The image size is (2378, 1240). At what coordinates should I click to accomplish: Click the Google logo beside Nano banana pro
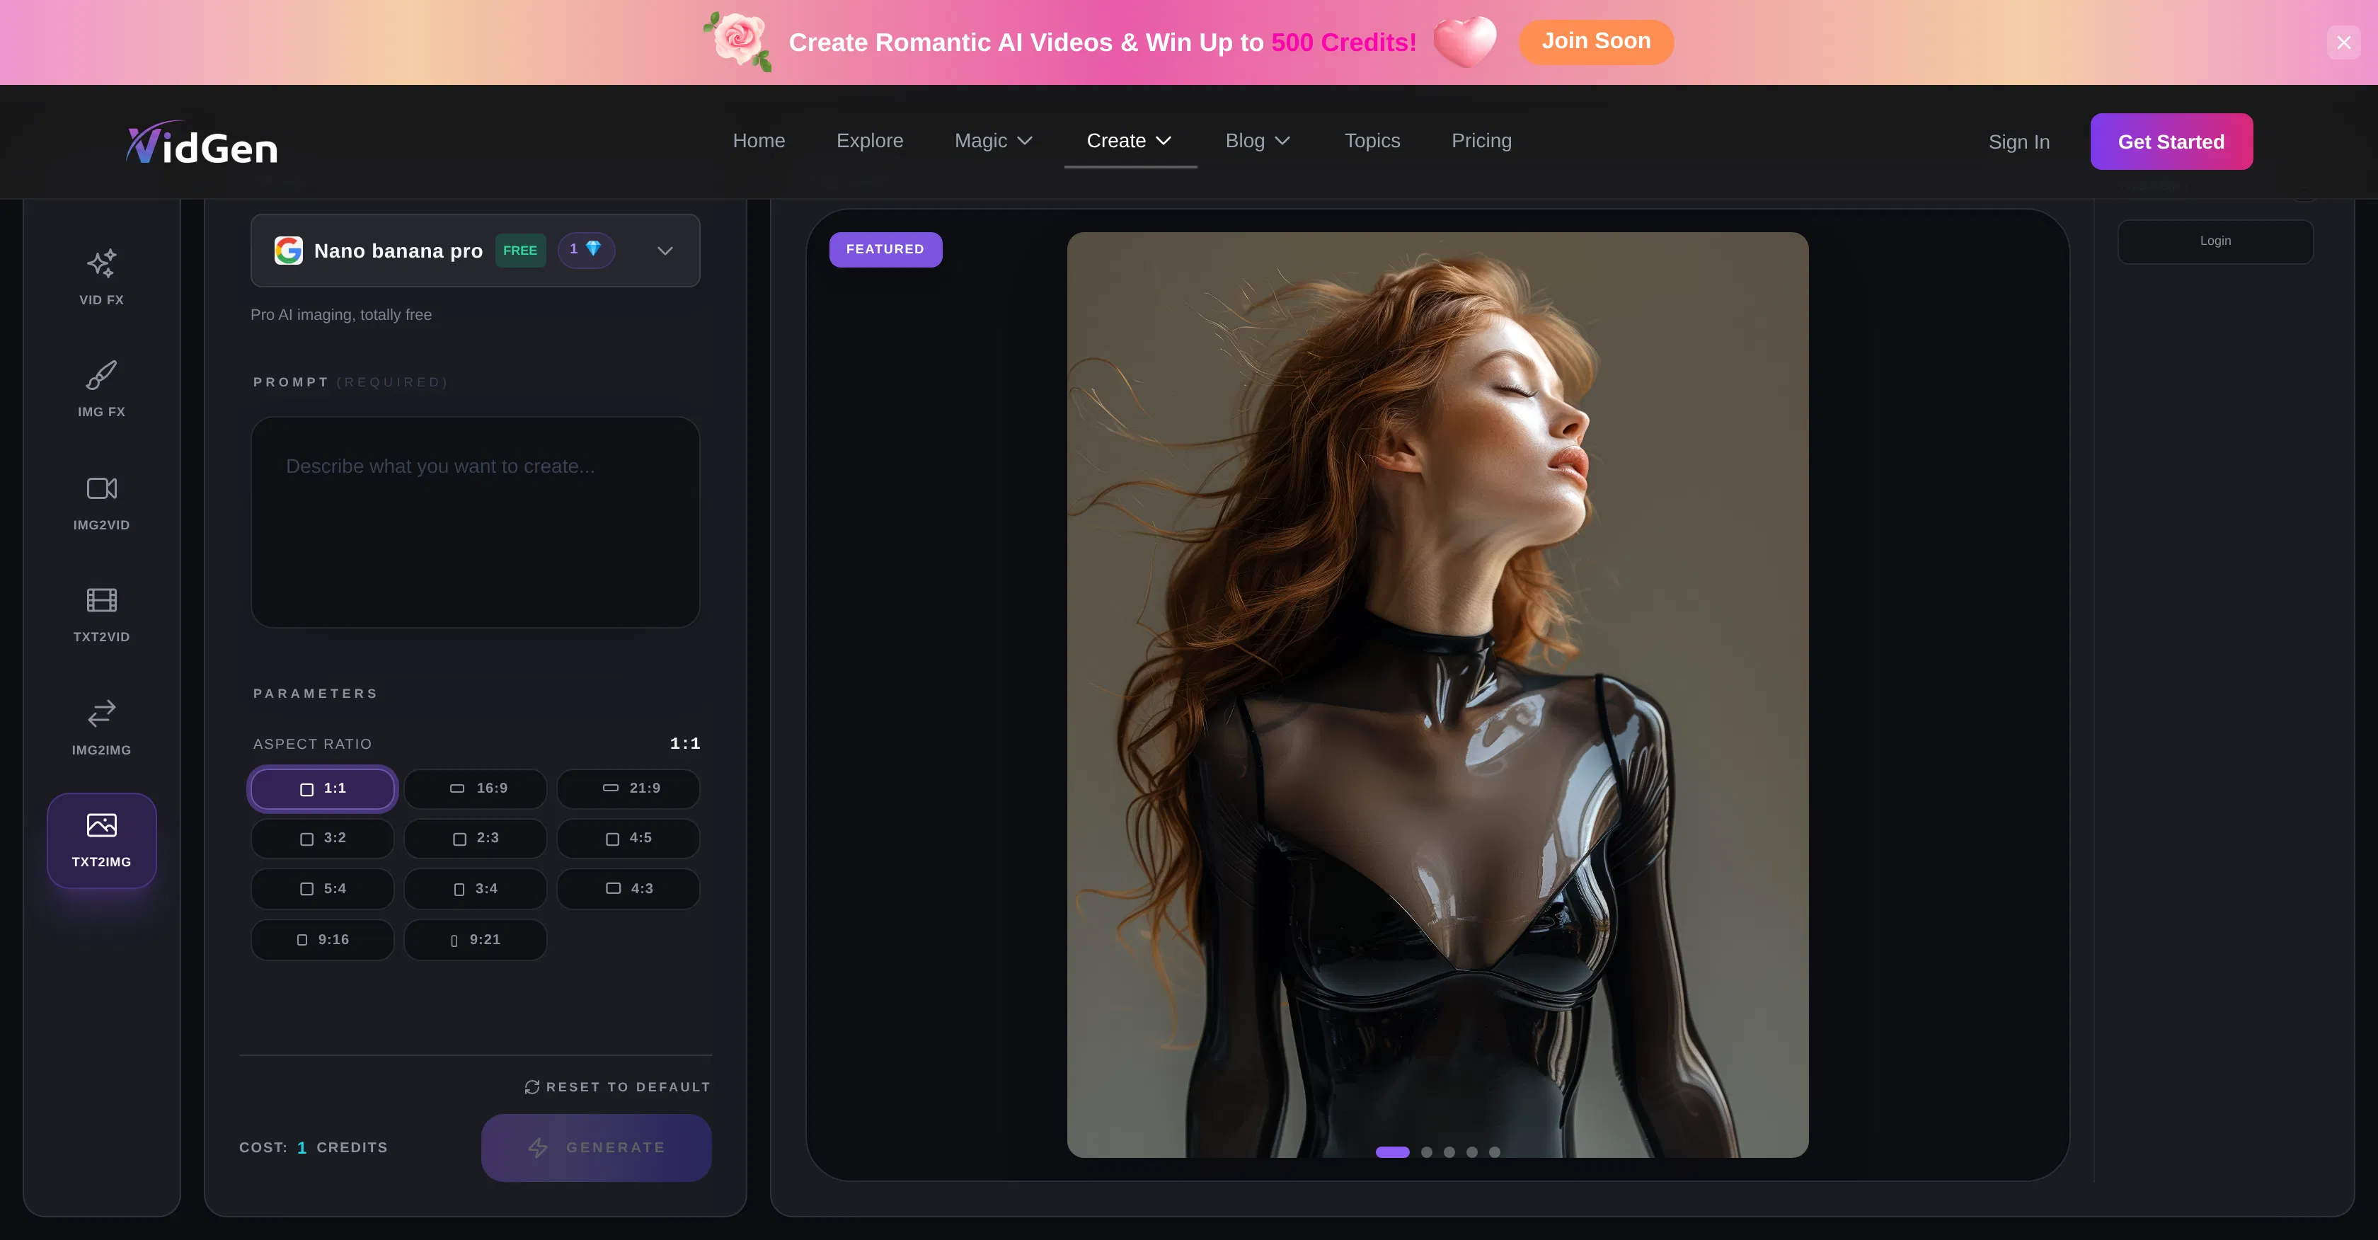pyautogui.click(x=289, y=251)
